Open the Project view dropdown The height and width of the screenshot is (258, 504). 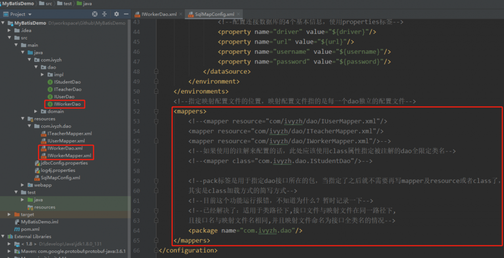30,14
